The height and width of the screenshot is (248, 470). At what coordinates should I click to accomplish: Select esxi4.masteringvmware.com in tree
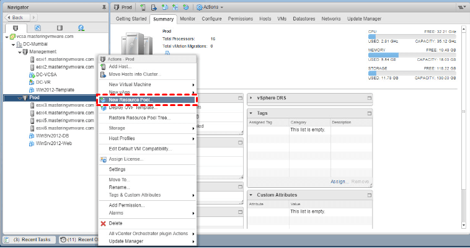coord(64,113)
